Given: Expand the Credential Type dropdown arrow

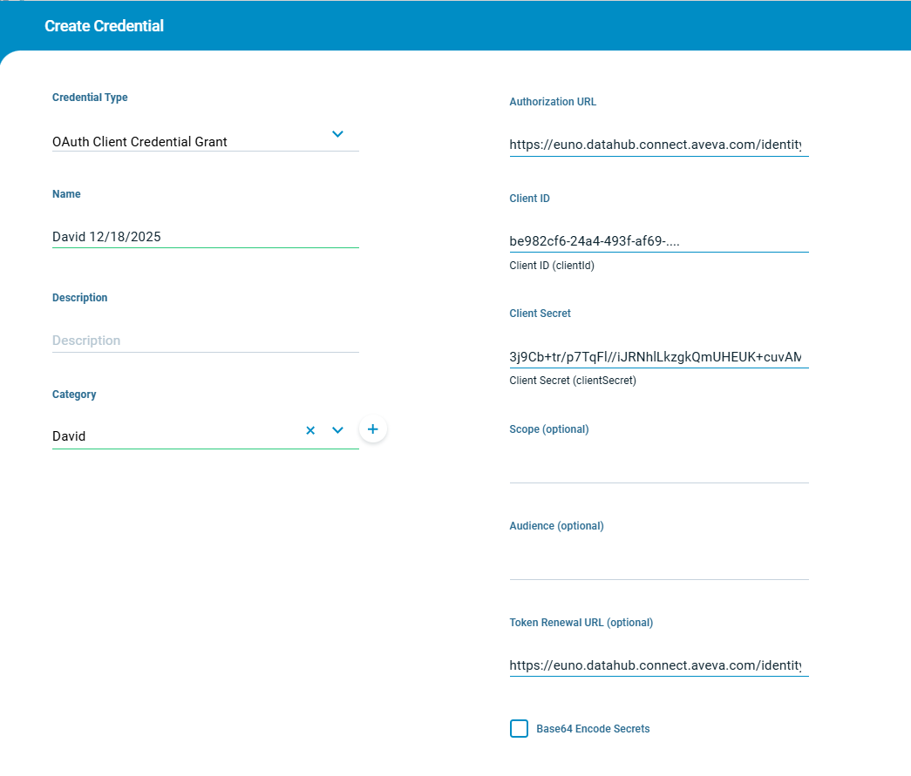Looking at the screenshot, I should 338,134.
